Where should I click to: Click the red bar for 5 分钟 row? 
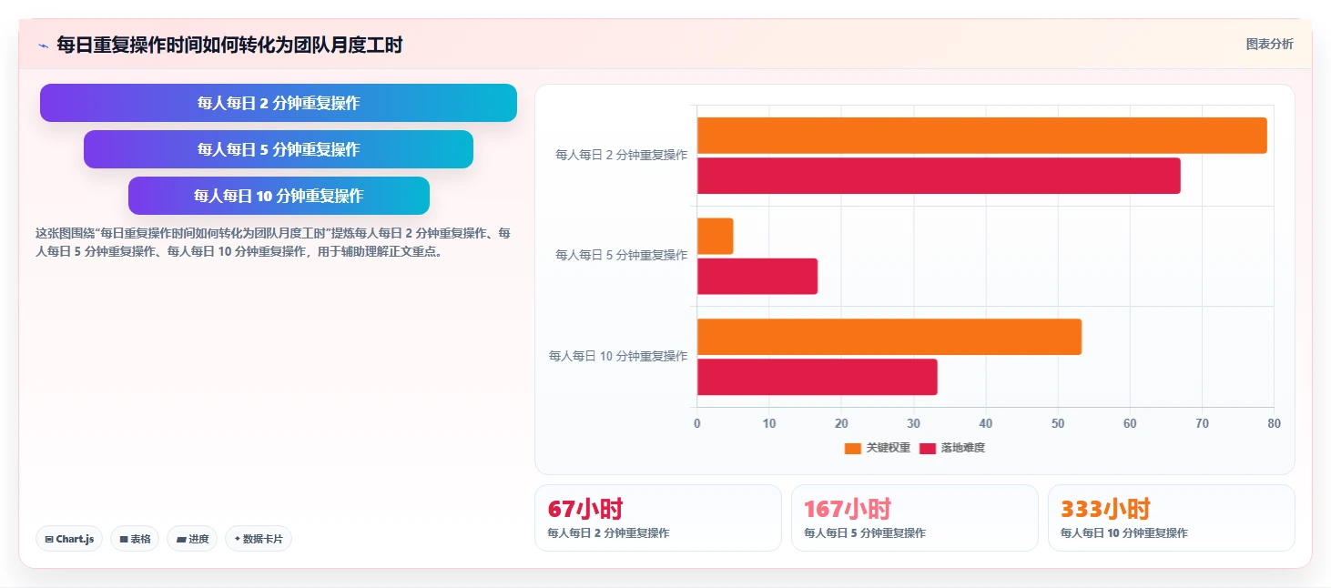point(757,276)
